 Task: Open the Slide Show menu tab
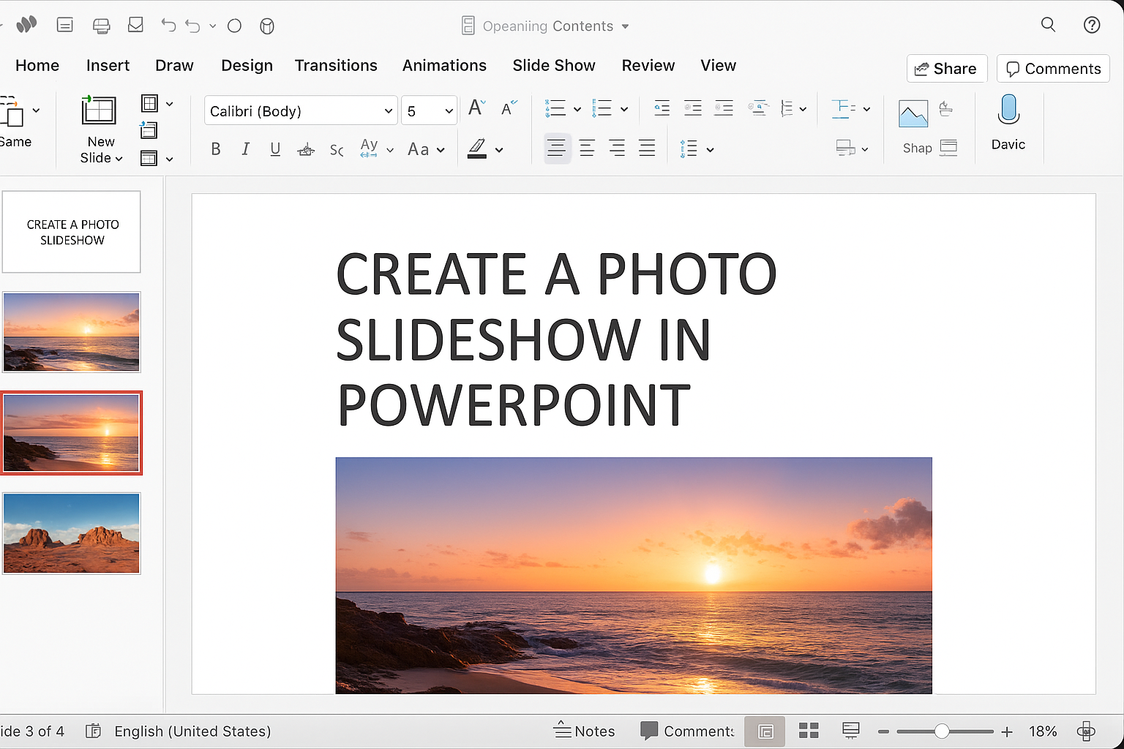click(553, 65)
